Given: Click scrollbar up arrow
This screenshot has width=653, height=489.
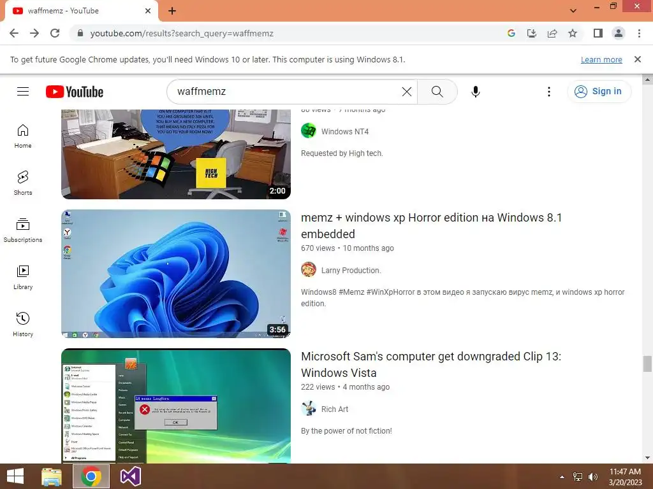Looking at the screenshot, I should coord(647,79).
